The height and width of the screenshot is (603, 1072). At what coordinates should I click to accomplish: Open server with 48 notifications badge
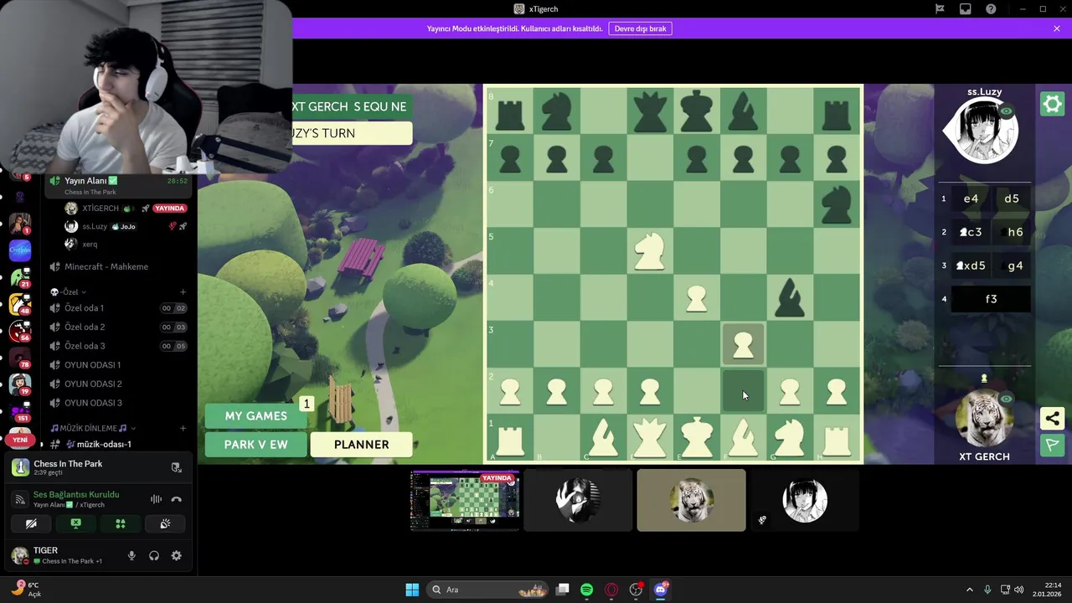point(20,305)
